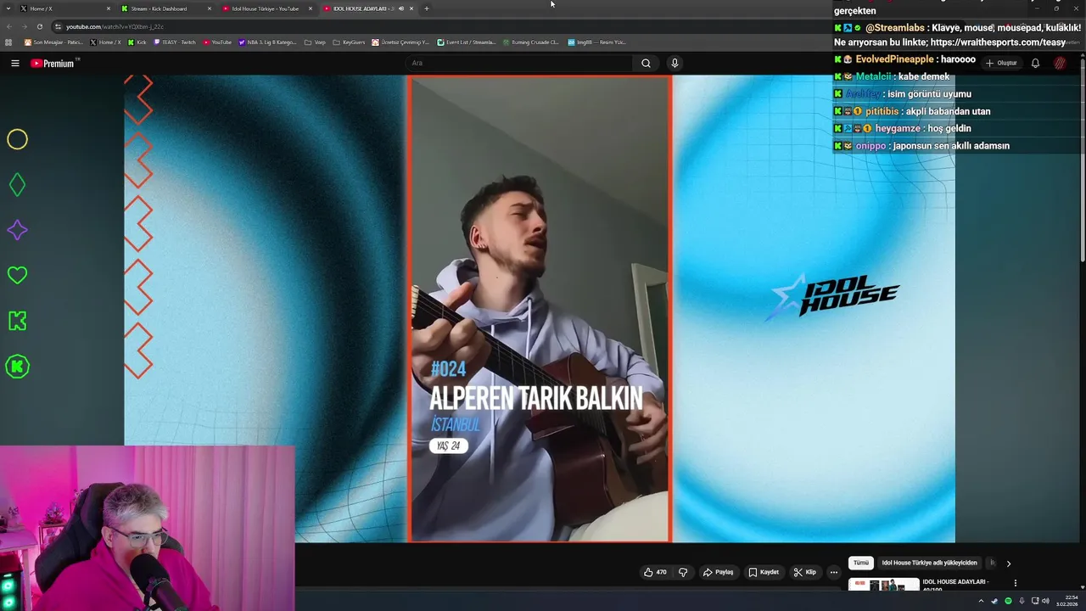Select the Idol House Türkiye adlı yükleyiciden chip
This screenshot has width=1086, height=611.
(x=929, y=563)
